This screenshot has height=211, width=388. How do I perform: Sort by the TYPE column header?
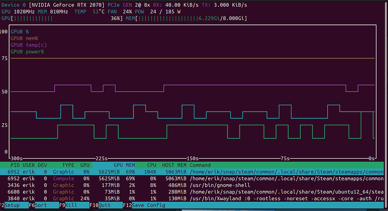pyautogui.click(x=68, y=165)
